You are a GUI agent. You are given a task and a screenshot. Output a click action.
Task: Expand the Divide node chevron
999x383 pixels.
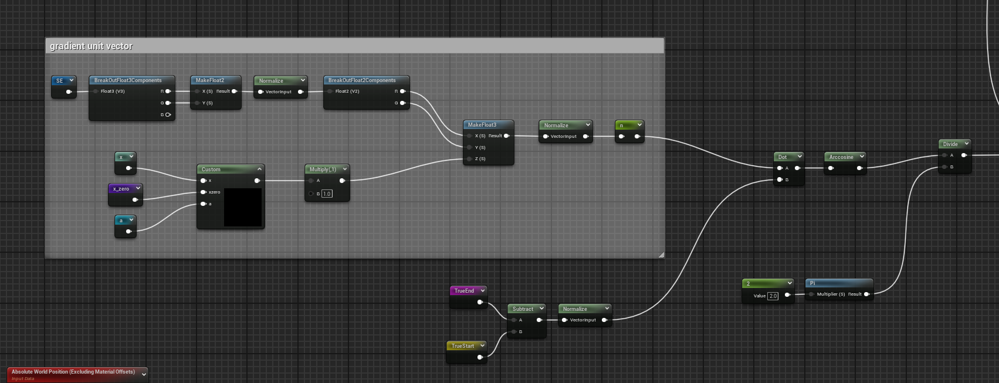coord(966,144)
